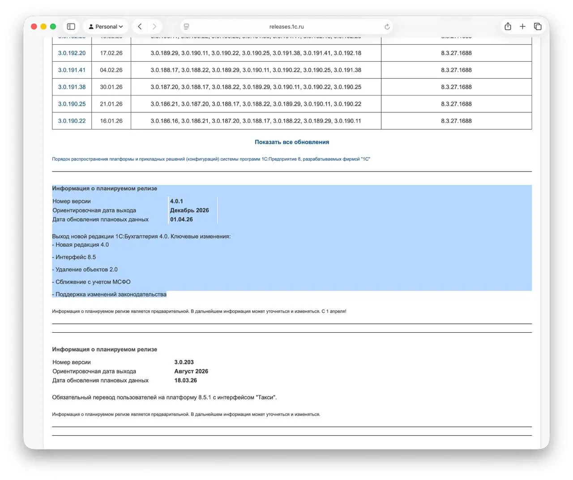Open the Personal profile dropdown

[x=106, y=26]
